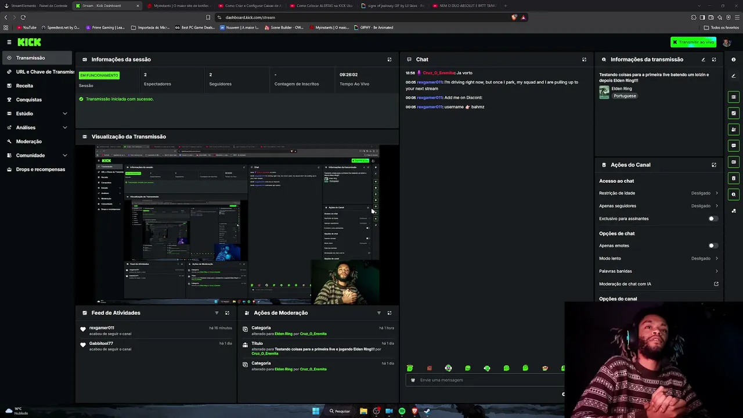Click the pencil edit icon in the right widget rail
The height and width of the screenshot is (418, 743).
(x=734, y=76)
